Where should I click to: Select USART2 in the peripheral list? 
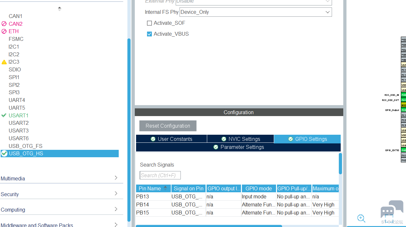[19, 123]
